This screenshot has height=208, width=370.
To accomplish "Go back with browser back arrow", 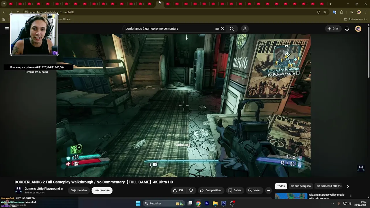I will (4, 12).
